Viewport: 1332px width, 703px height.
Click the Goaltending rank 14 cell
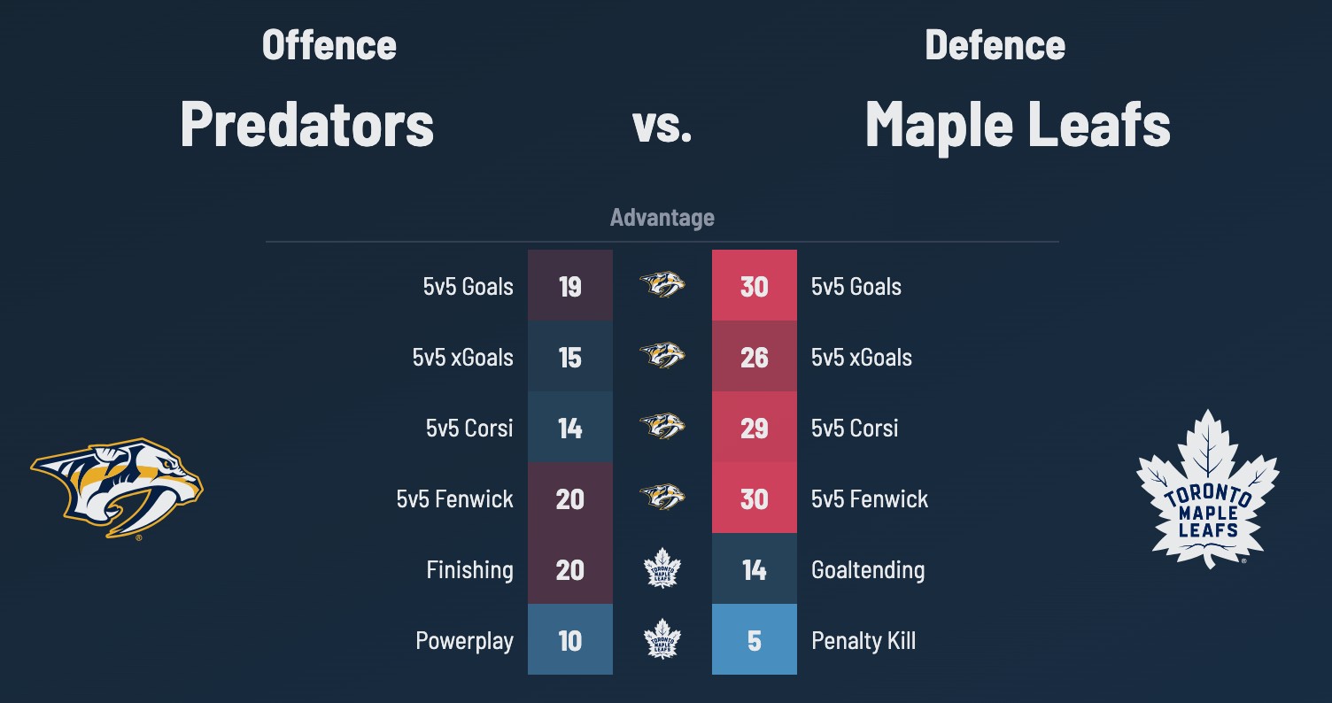[x=755, y=569]
